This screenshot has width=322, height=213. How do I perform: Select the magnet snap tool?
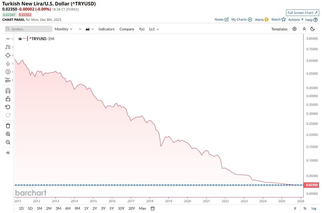tap(8, 91)
